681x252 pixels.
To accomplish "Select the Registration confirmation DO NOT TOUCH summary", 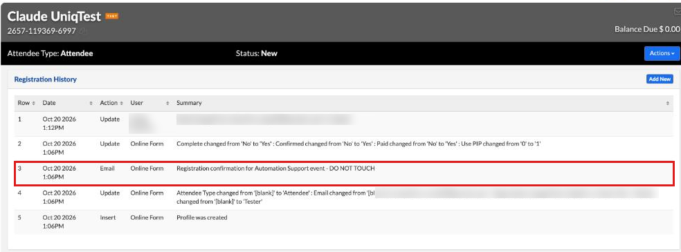I will 275,168.
